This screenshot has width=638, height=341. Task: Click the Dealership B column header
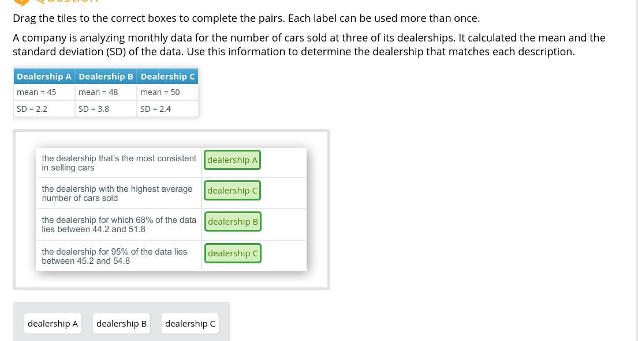point(106,77)
